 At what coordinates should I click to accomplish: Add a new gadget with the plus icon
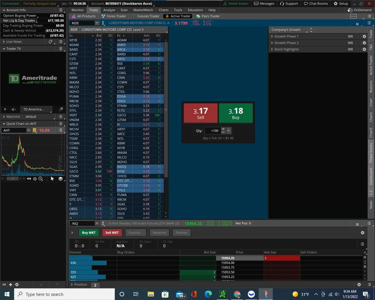pyautogui.click(x=11, y=284)
